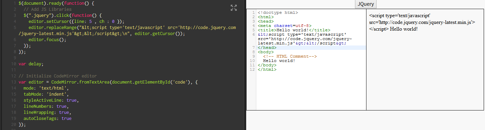Click the JQuery button
This screenshot has width=485, height=130.
click(365, 4)
